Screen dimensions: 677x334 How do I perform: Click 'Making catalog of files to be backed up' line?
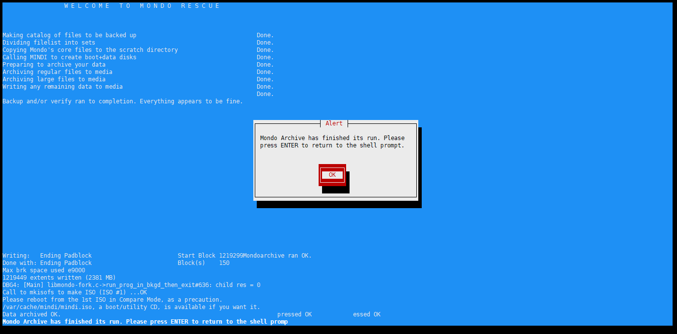click(70, 35)
